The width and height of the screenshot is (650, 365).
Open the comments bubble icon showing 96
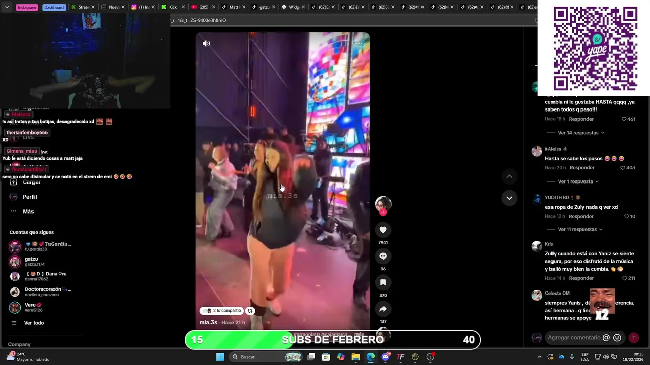click(x=383, y=256)
